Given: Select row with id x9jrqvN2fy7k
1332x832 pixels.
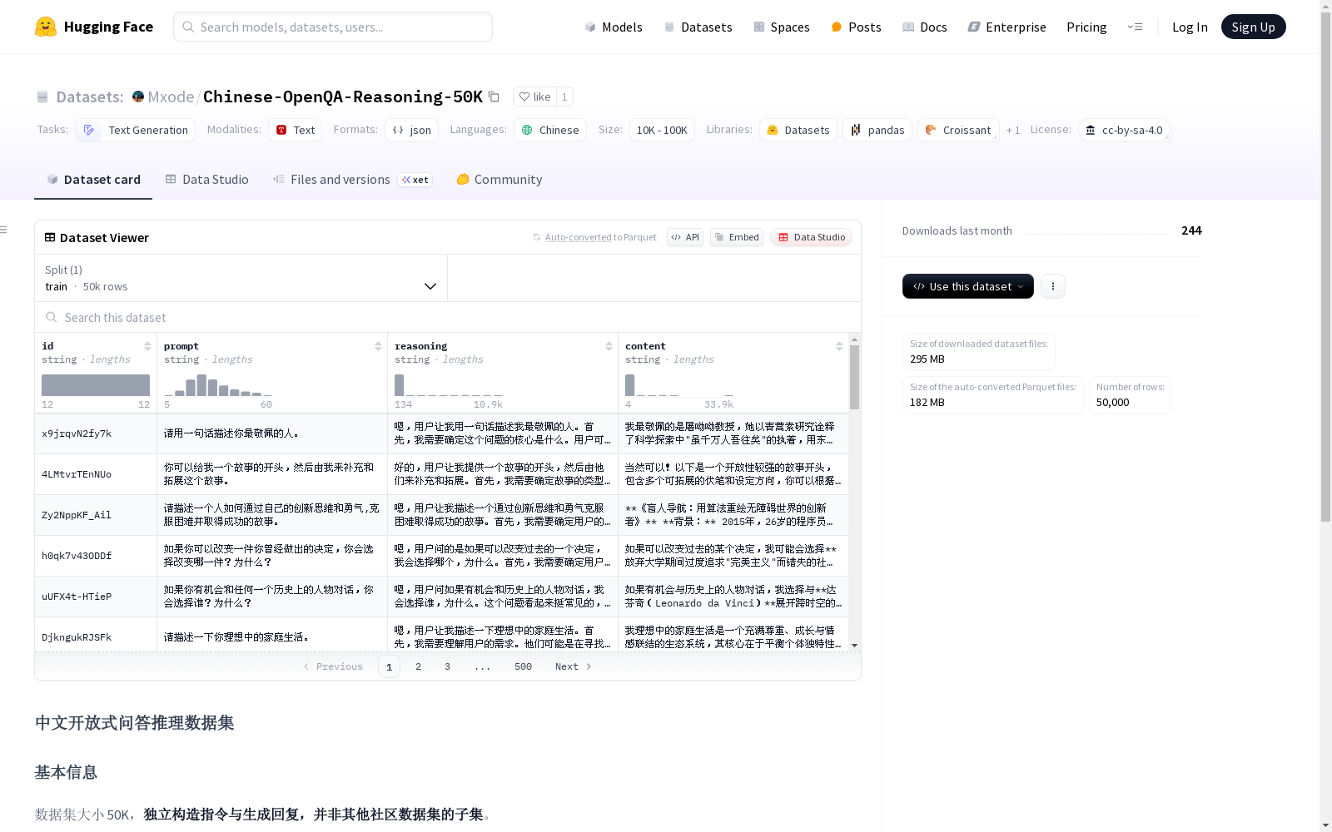Looking at the screenshot, I should [x=441, y=433].
